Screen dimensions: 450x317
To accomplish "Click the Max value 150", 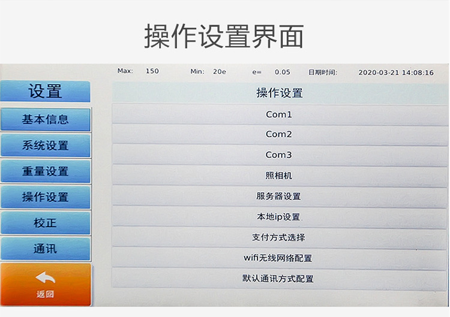I will click(152, 71).
